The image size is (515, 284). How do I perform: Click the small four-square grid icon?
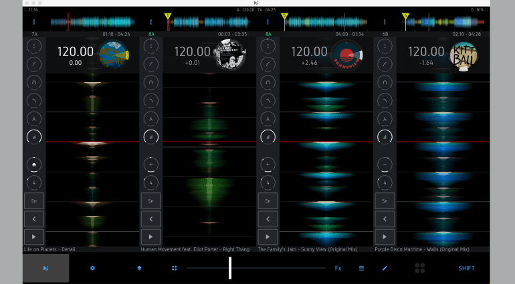(174, 268)
